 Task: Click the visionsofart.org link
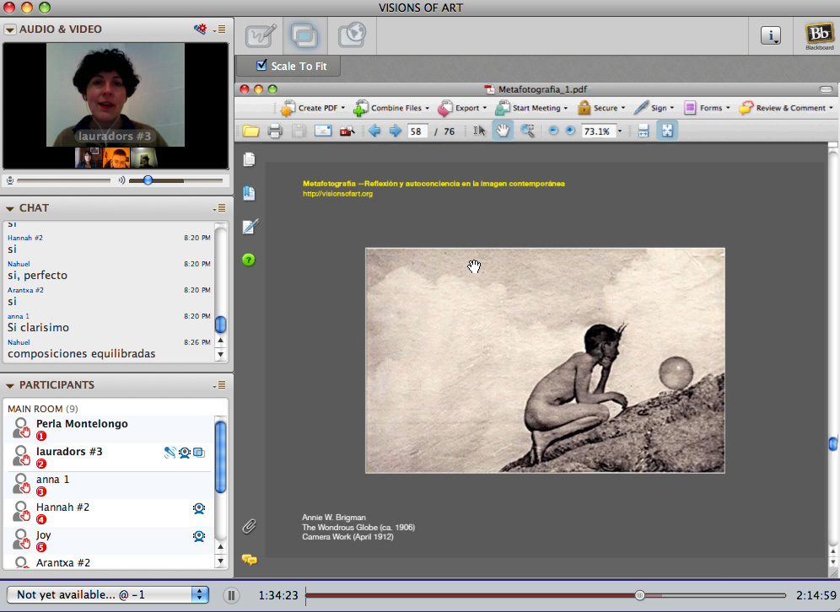pyautogui.click(x=337, y=194)
